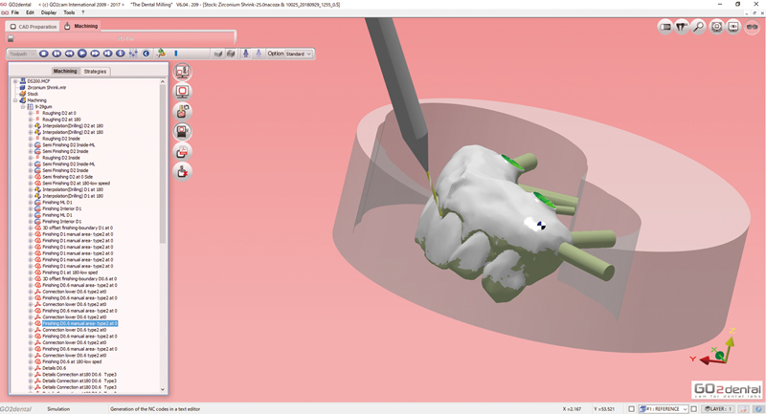Select Zirconium Shrink.mtr in the tree
Screen dimensions: 766x414
coord(47,88)
